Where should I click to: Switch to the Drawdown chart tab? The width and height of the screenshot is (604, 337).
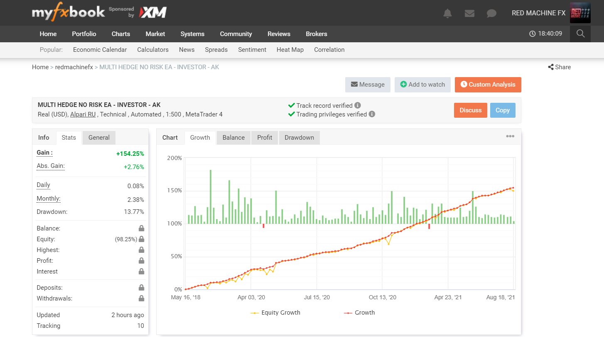point(299,138)
